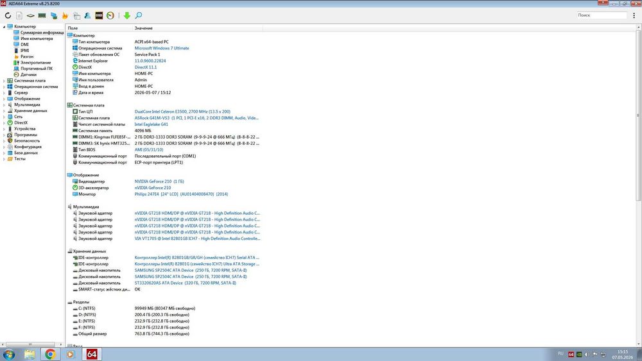Select Суммарная информация in the tree
The width and height of the screenshot is (642, 361).
42,32
